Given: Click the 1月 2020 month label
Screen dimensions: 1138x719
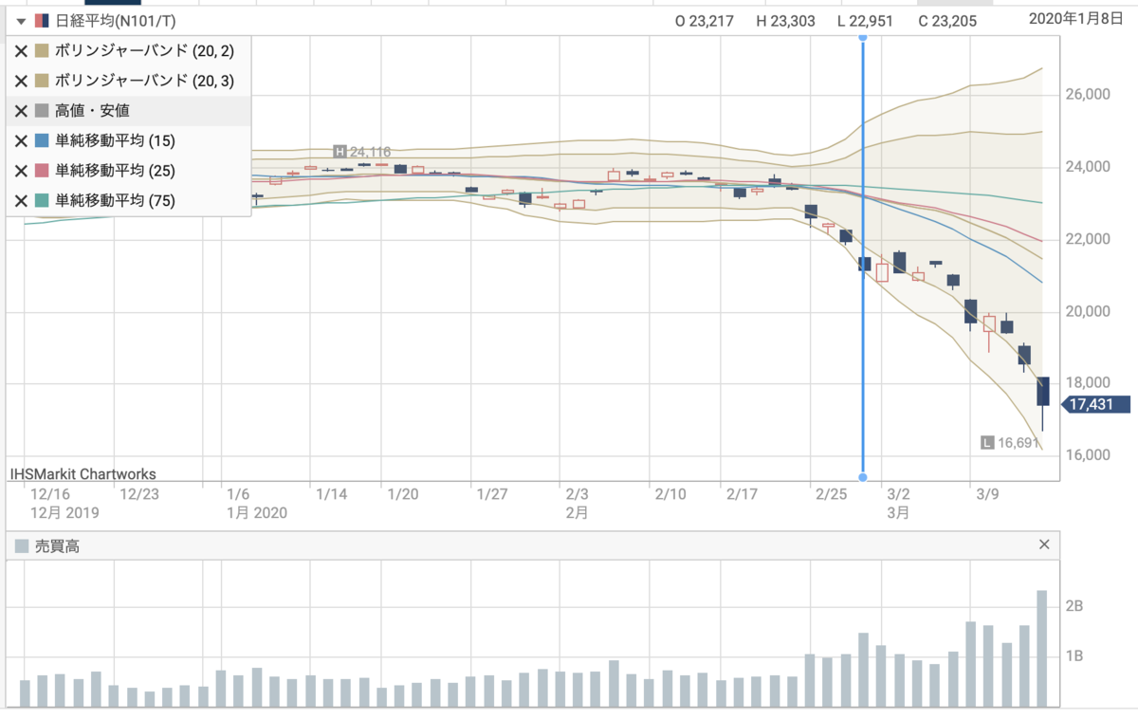Looking at the screenshot, I should click(x=256, y=512).
